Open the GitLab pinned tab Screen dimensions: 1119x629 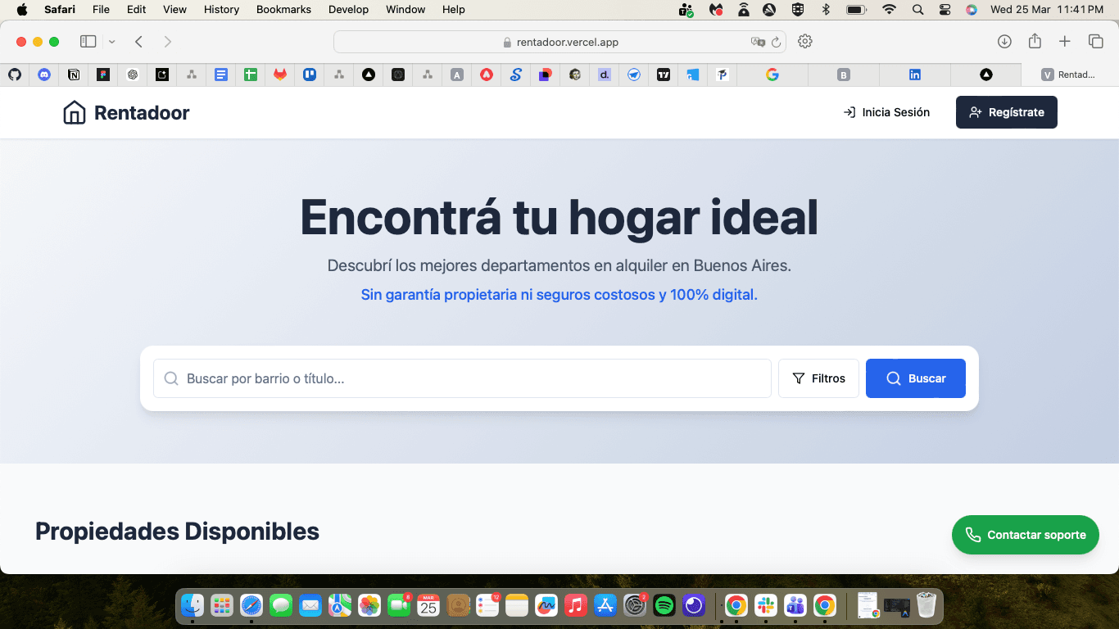click(280, 75)
